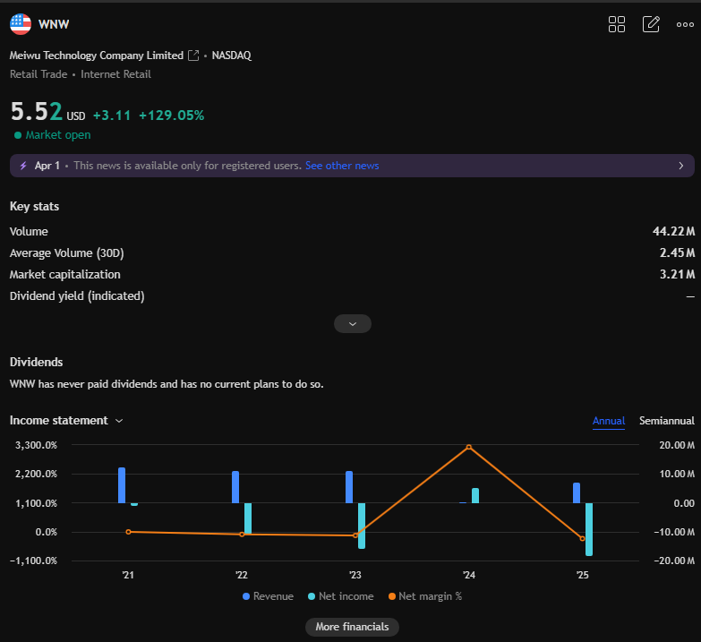The height and width of the screenshot is (642, 701).
Task: Open the grid layout icon
Action: [617, 24]
